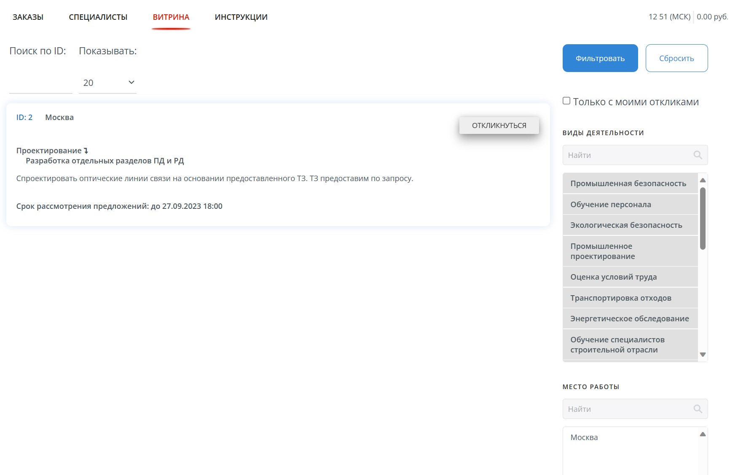Toggle 'Только с моими откликами' checkbox

pyautogui.click(x=566, y=101)
